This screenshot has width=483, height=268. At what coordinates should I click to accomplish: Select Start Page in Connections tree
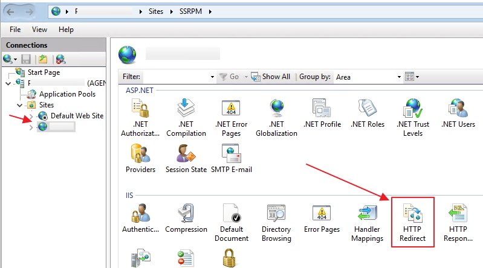tap(44, 72)
